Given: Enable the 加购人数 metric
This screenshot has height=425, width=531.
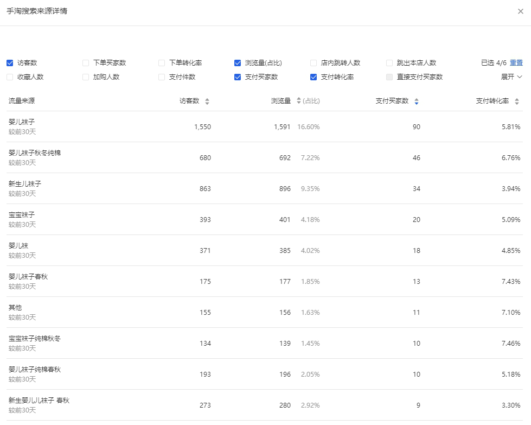Looking at the screenshot, I should pos(86,77).
